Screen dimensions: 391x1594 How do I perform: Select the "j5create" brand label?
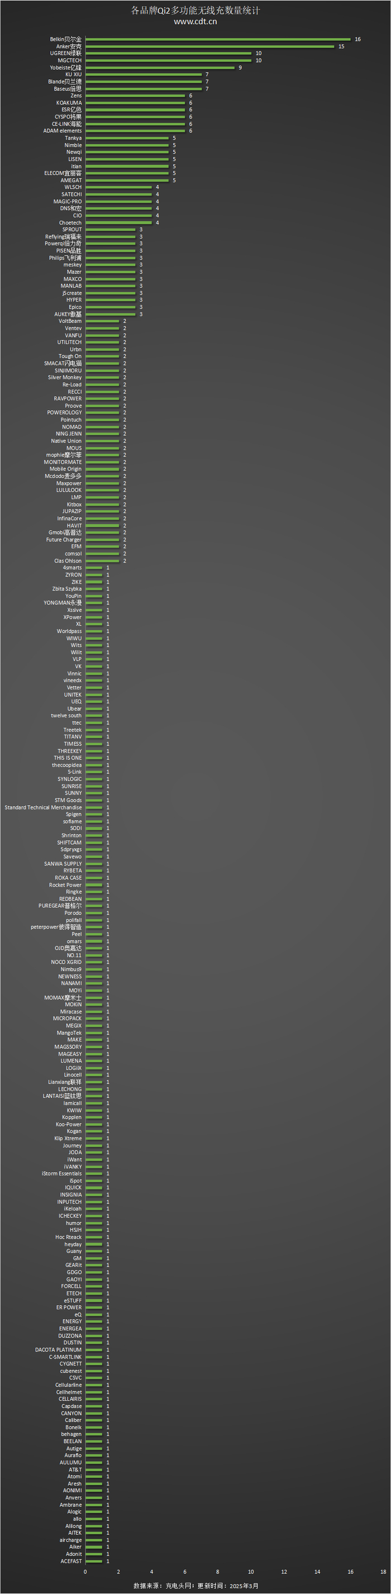point(71,293)
